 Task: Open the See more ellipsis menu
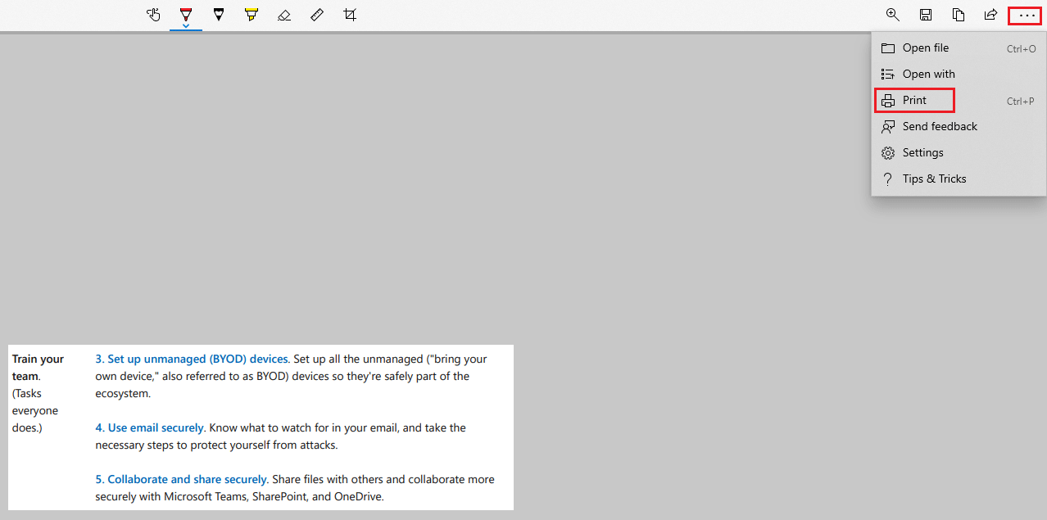coord(1024,15)
